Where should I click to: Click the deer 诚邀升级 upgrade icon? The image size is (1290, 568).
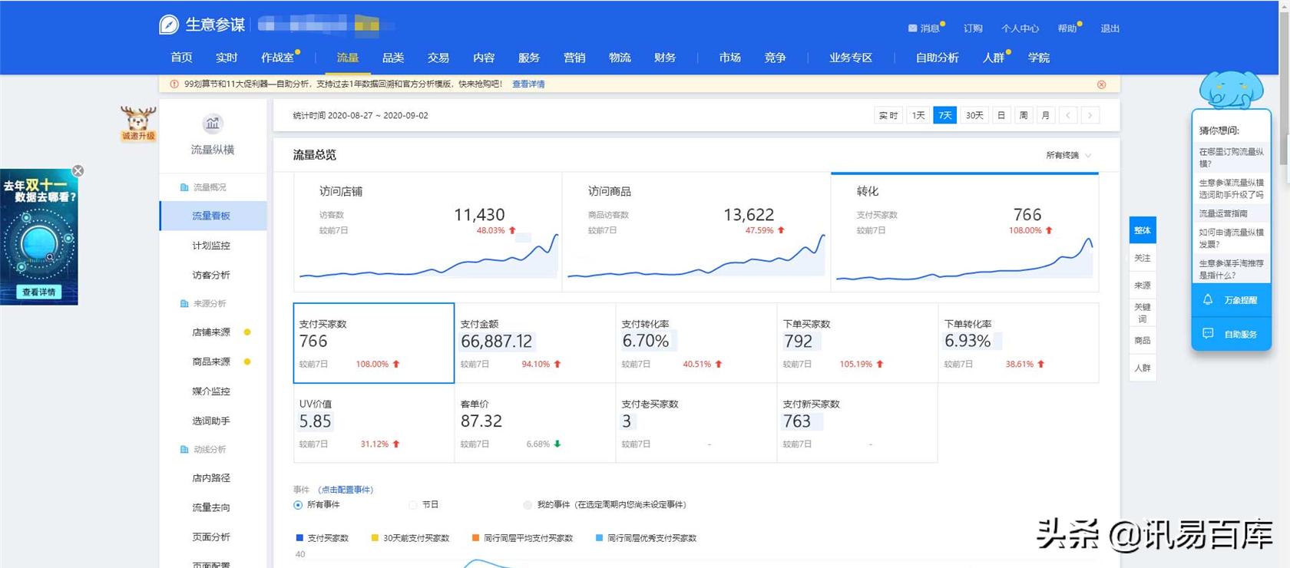click(138, 124)
